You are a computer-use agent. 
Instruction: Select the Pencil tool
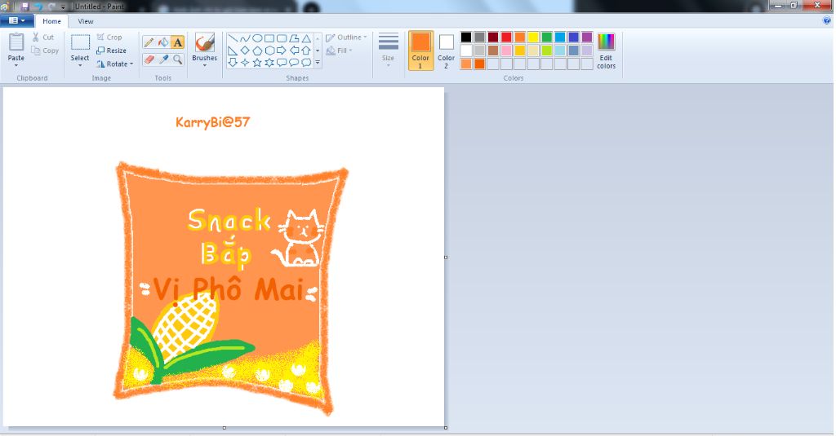click(x=149, y=42)
